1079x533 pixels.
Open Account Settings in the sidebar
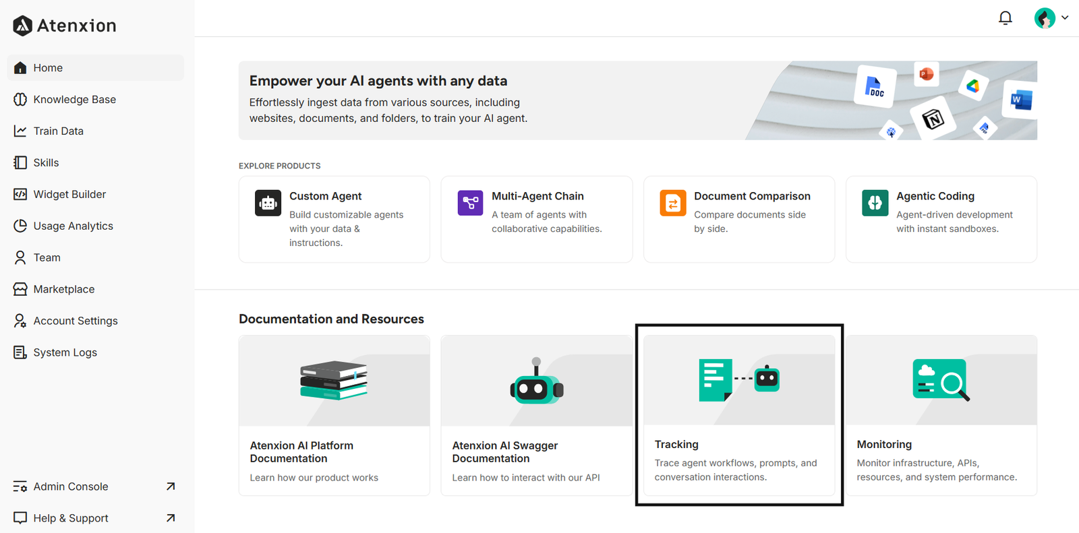76,321
